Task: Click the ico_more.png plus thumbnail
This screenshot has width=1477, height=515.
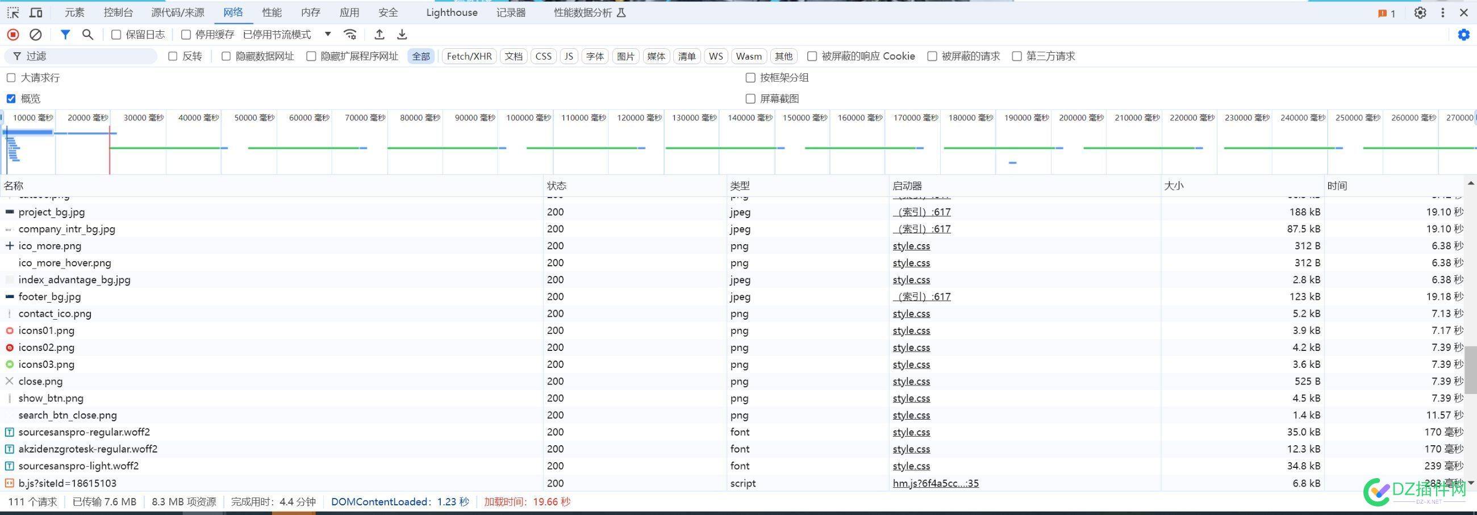Action: (9, 246)
